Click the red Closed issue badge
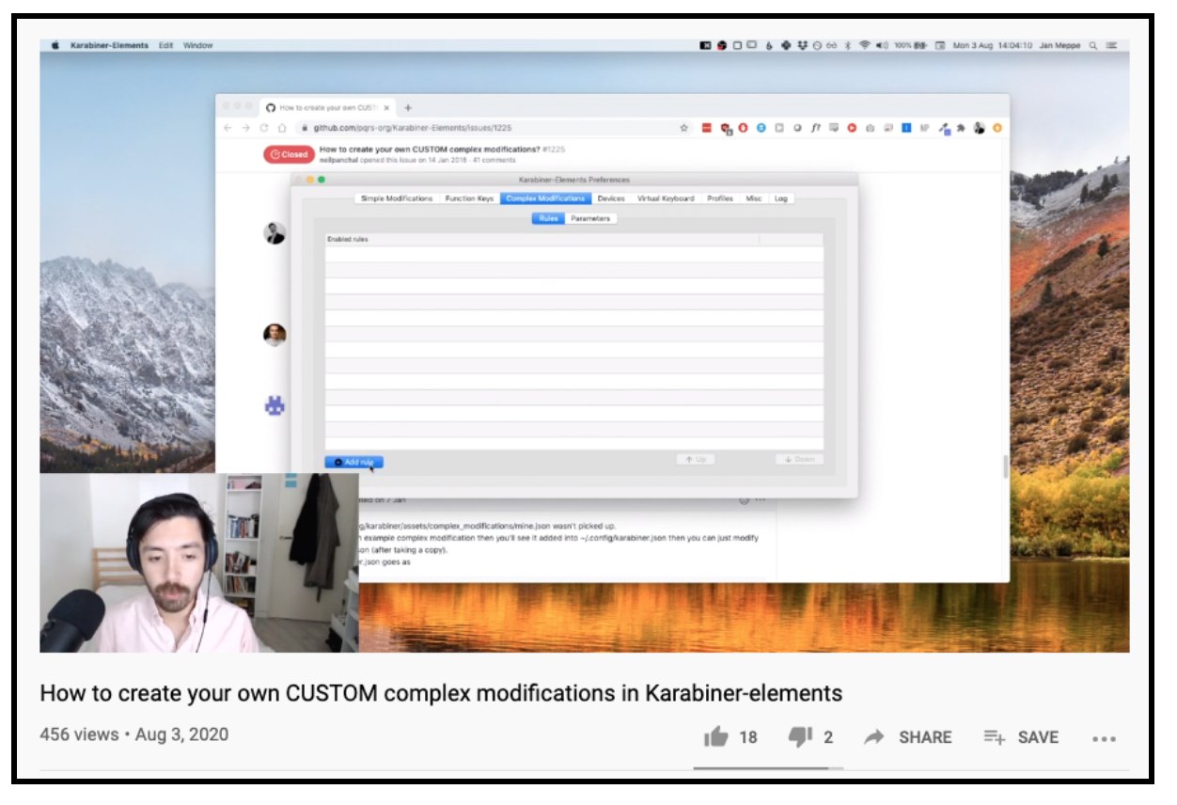Screen dimensions: 1177x805 289,154
